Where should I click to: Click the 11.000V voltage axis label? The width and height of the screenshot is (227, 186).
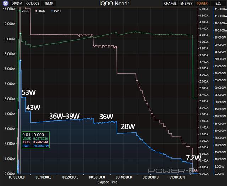pyautogui.click(x=9, y=9)
